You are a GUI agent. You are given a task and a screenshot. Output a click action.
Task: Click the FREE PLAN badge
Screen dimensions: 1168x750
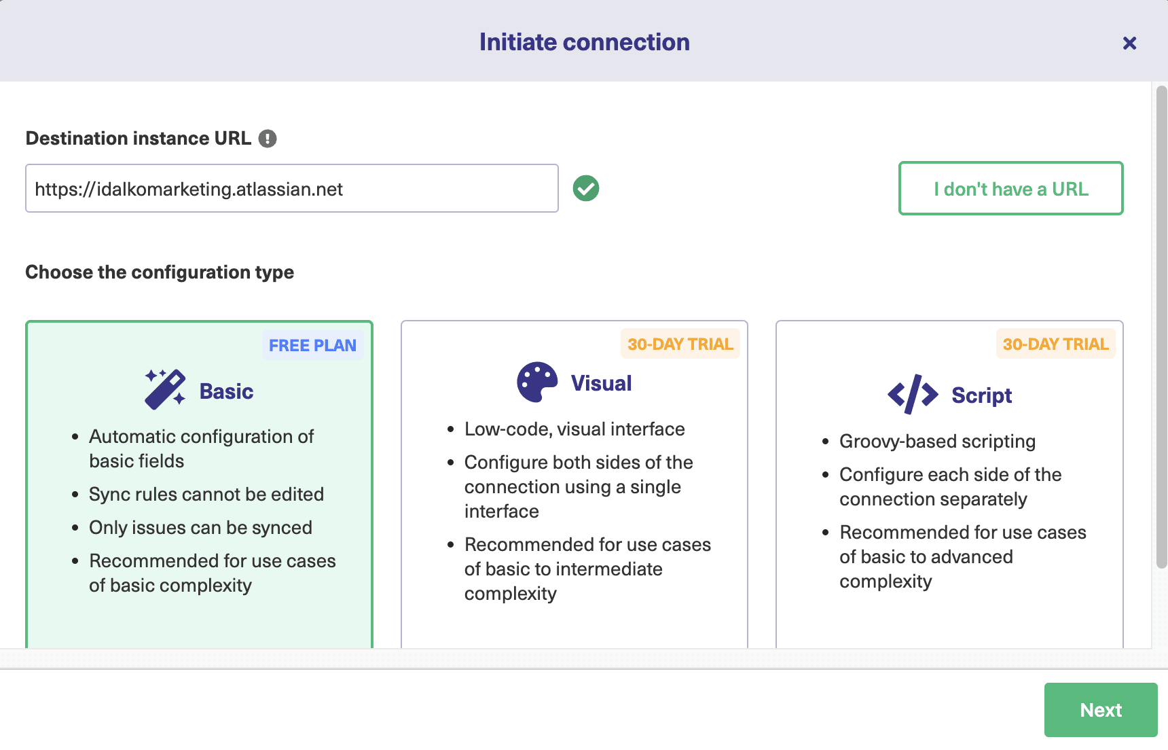pyautogui.click(x=312, y=345)
